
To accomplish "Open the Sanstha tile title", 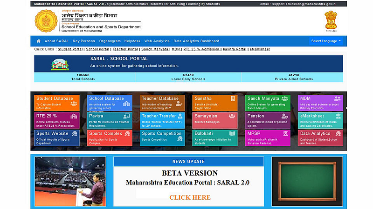I will coord(203,98).
